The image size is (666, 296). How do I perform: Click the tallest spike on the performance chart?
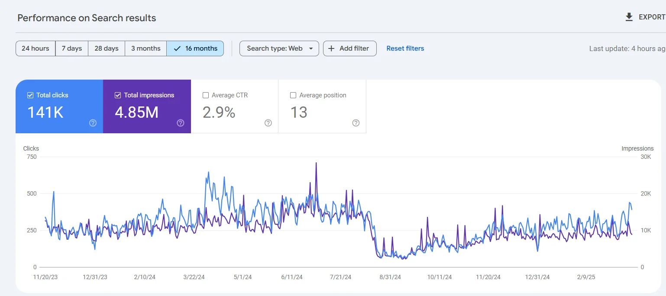[x=317, y=164]
